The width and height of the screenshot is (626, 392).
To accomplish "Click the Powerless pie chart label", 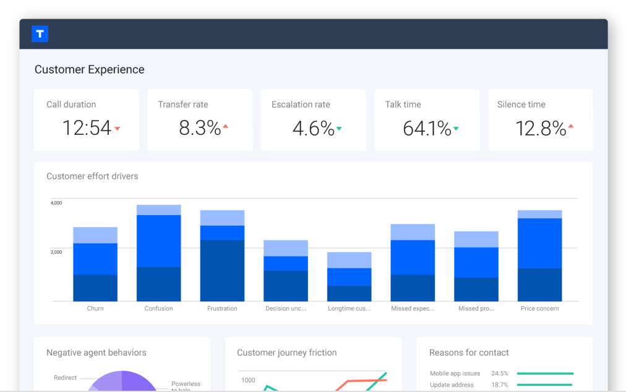I will [186, 386].
